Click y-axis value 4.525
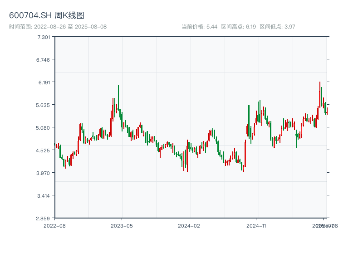This screenshot has width=363, height=272. (x=43, y=151)
